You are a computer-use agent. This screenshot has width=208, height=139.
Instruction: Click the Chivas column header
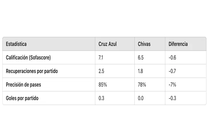click(x=144, y=44)
